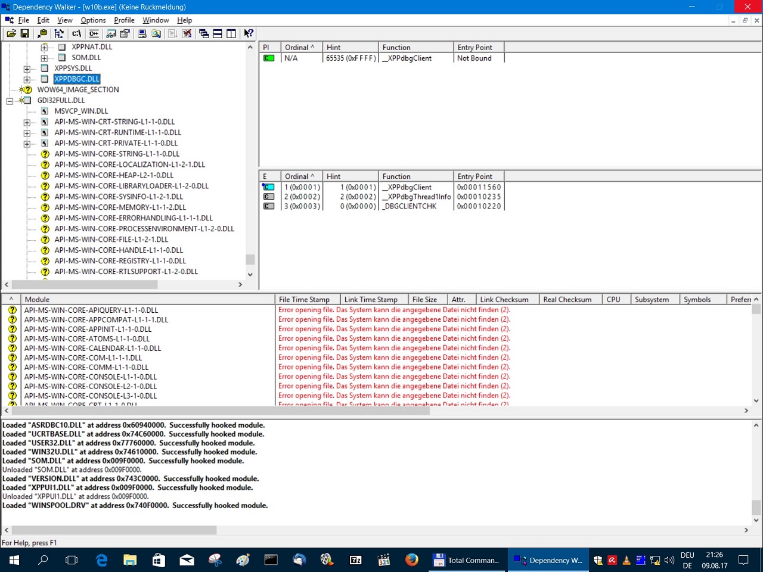763x572 pixels.
Task: Click export icon of _XPPdbgThread1Info row
Action: pos(269,197)
